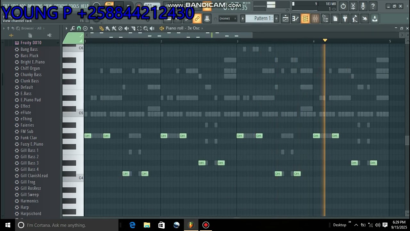Select FM Sub preset
The height and width of the screenshot is (231, 410).
27,131
